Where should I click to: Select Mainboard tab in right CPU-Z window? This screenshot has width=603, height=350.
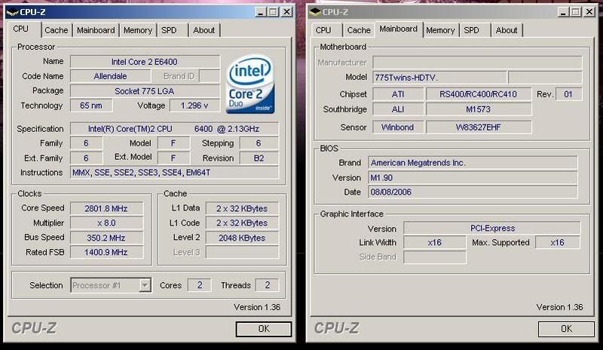coord(399,29)
